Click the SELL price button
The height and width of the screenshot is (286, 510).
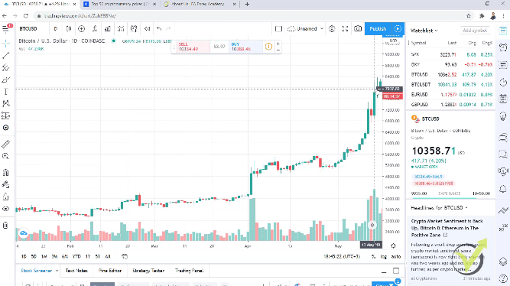pos(190,47)
